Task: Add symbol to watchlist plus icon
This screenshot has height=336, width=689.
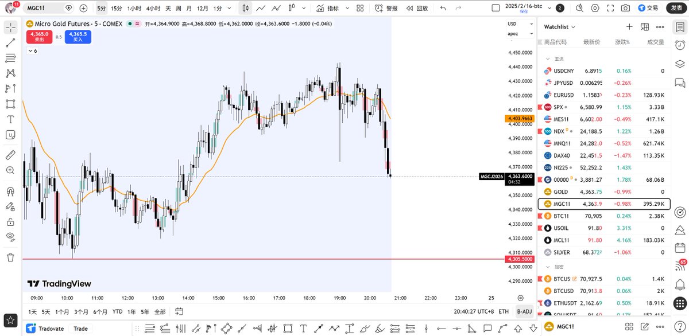Action: (629, 27)
